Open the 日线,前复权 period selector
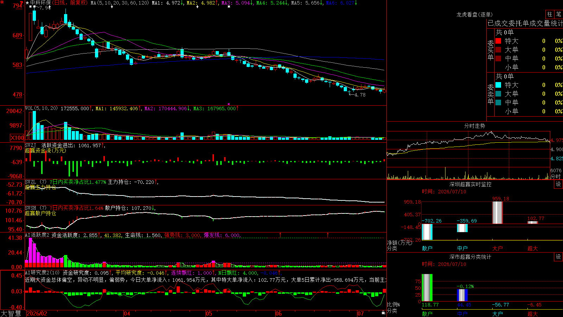 [70, 3]
